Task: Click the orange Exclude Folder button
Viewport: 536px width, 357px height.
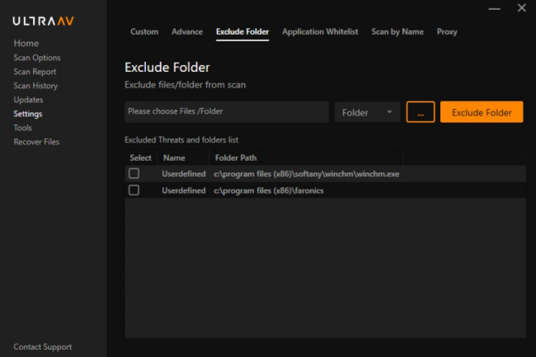Action: coord(482,112)
